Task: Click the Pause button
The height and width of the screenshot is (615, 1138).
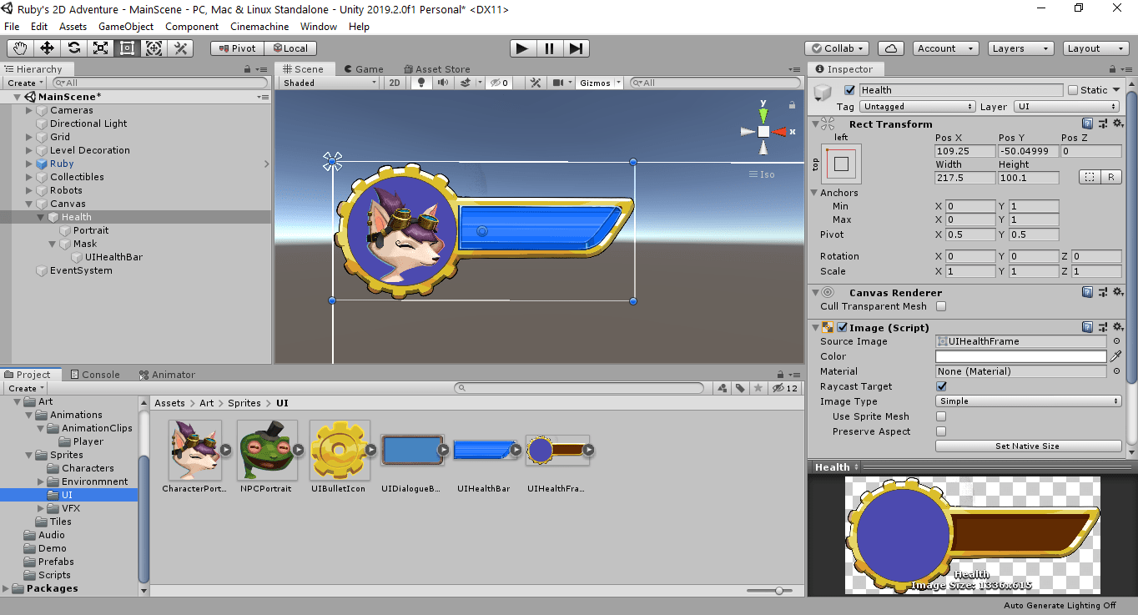Action: 549,48
